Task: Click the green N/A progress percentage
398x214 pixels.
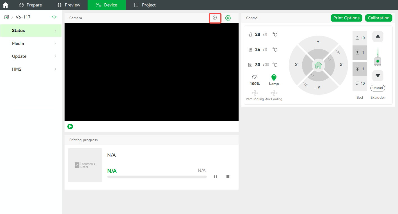Action: [x=112, y=171]
